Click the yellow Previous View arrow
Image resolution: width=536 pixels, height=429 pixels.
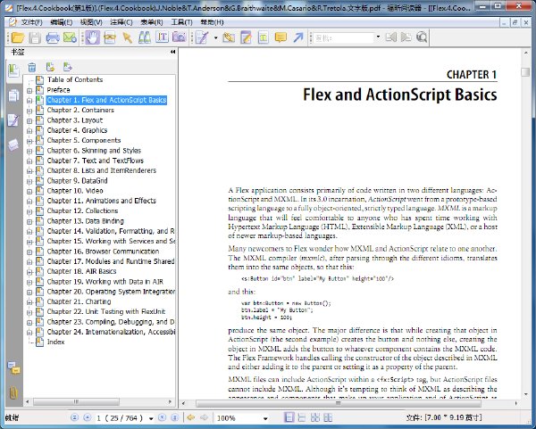191,417
